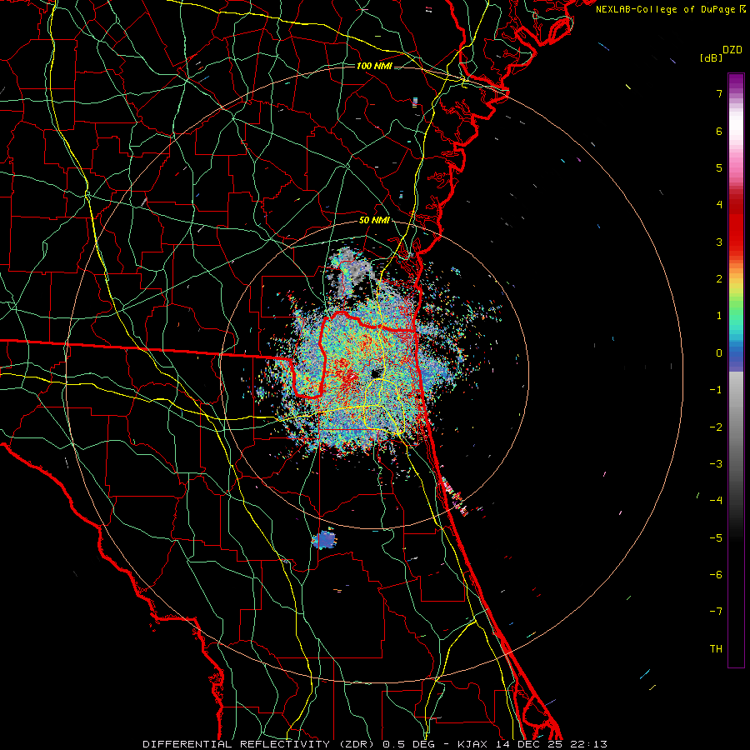Click the [dB] unit label

(x=711, y=57)
